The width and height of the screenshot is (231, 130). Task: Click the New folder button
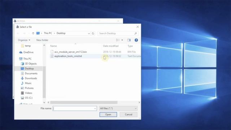click(42, 40)
